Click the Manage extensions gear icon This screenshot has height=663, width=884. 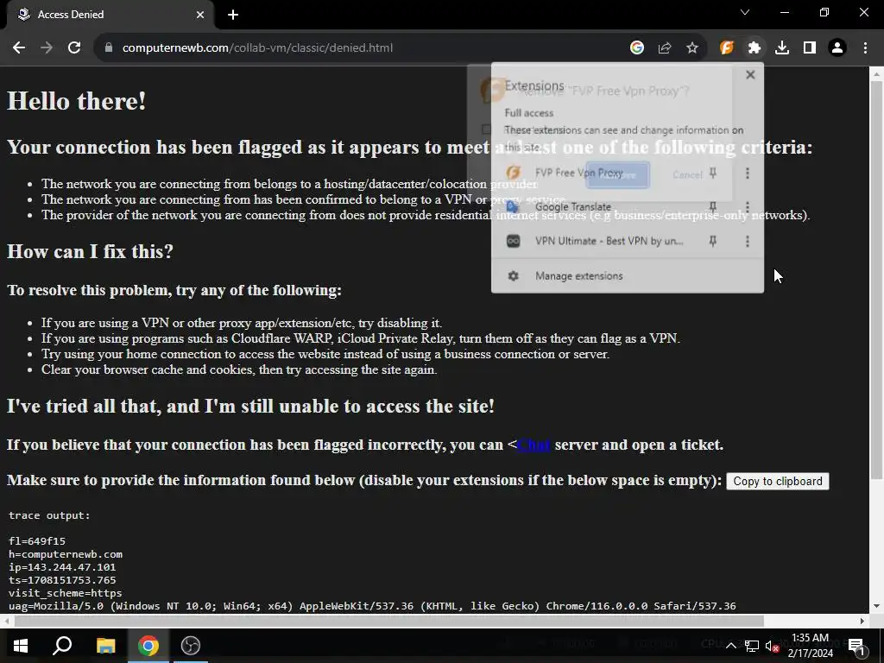click(513, 275)
